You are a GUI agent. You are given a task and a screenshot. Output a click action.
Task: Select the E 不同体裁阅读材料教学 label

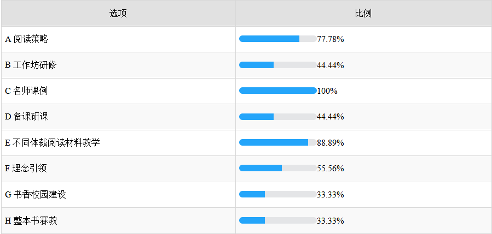[53, 143]
